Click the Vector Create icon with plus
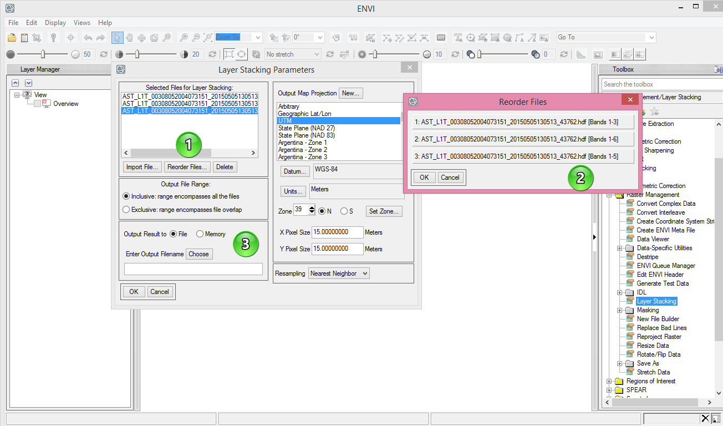 point(387,37)
